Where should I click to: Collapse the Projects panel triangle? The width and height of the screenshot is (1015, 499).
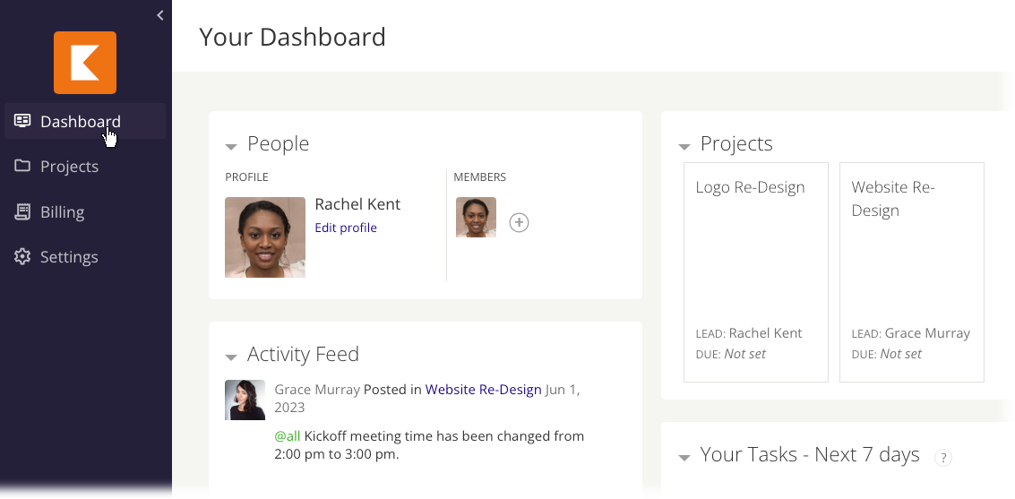684,147
